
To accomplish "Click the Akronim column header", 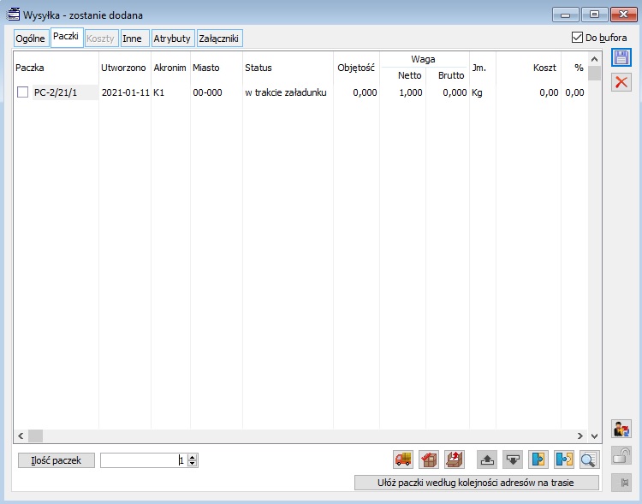I will point(170,68).
